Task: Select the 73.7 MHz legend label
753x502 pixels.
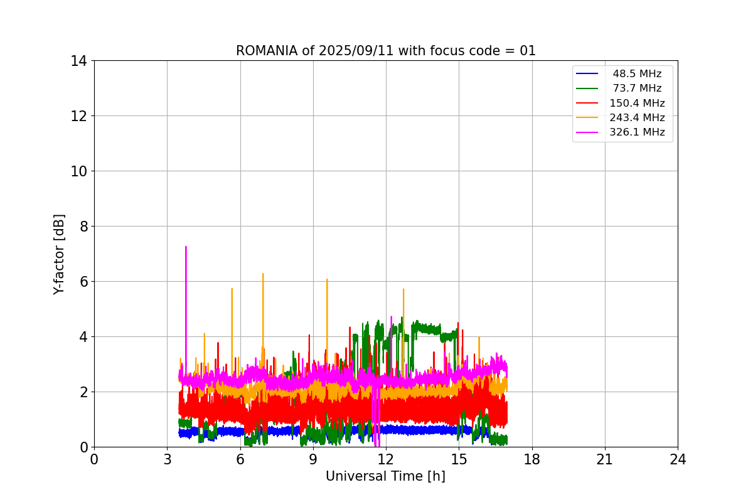Action: [637, 88]
